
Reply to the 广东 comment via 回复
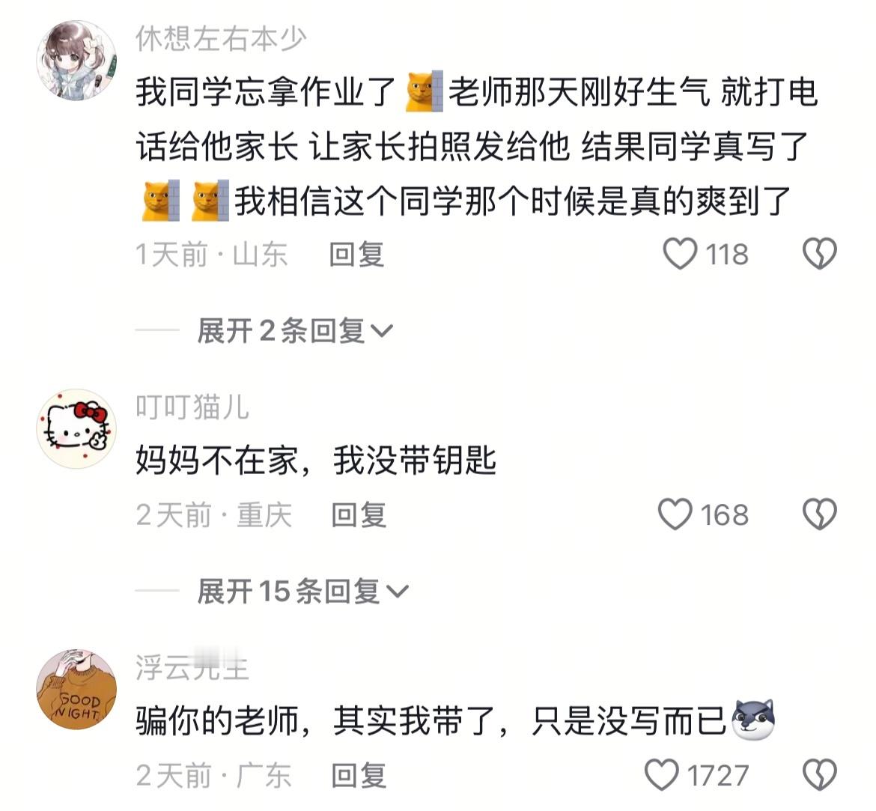tap(359, 775)
